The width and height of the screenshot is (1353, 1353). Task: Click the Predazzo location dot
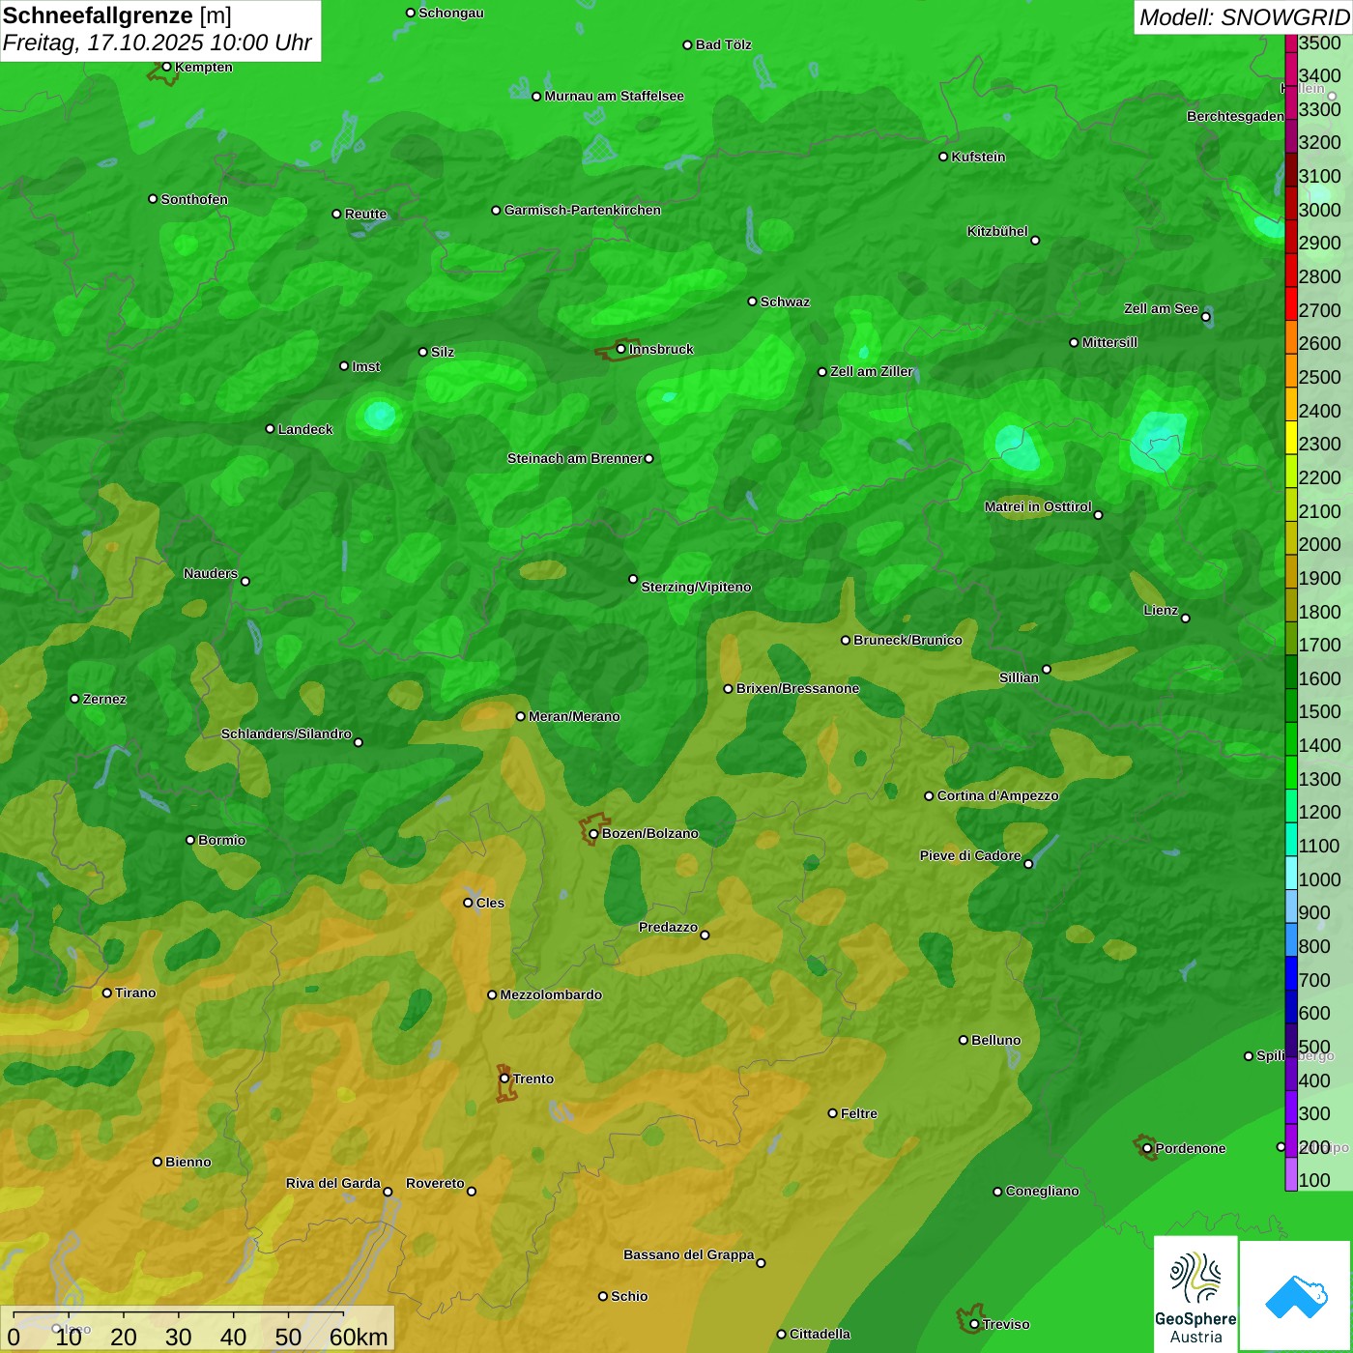tap(705, 935)
